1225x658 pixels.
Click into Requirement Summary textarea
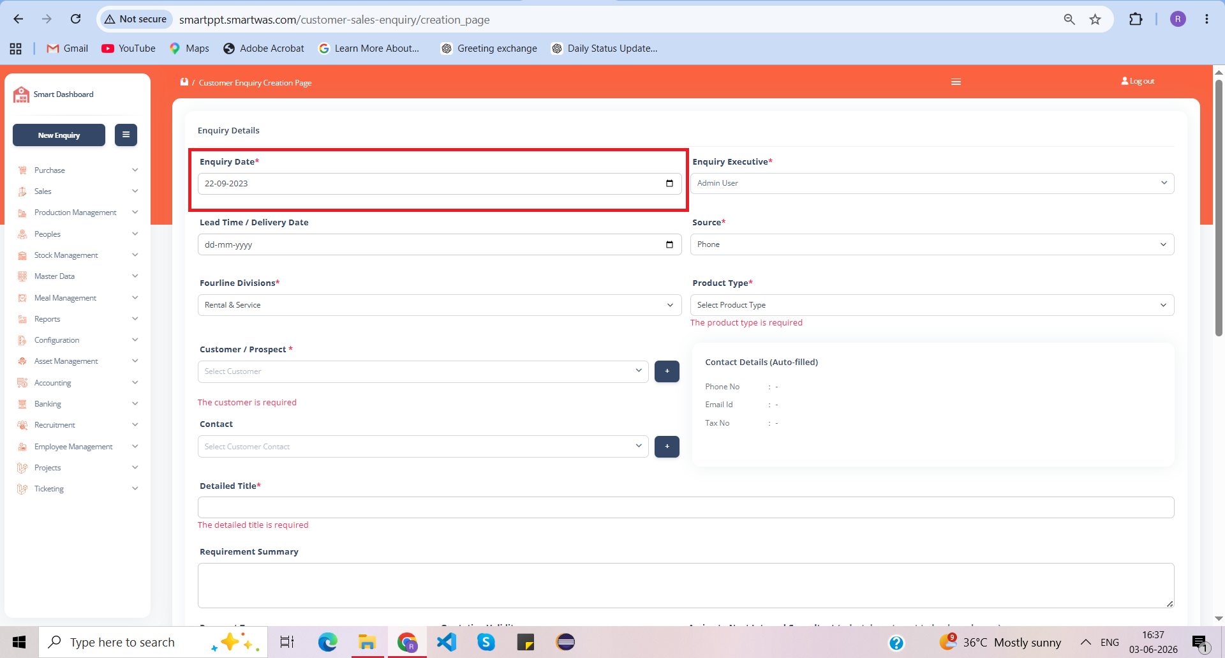coord(686,585)
